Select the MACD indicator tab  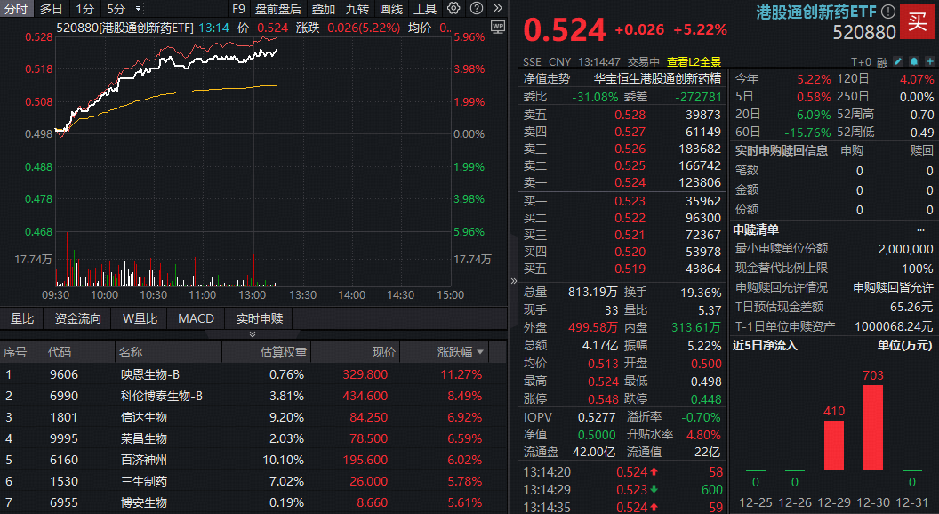point(196,318)
